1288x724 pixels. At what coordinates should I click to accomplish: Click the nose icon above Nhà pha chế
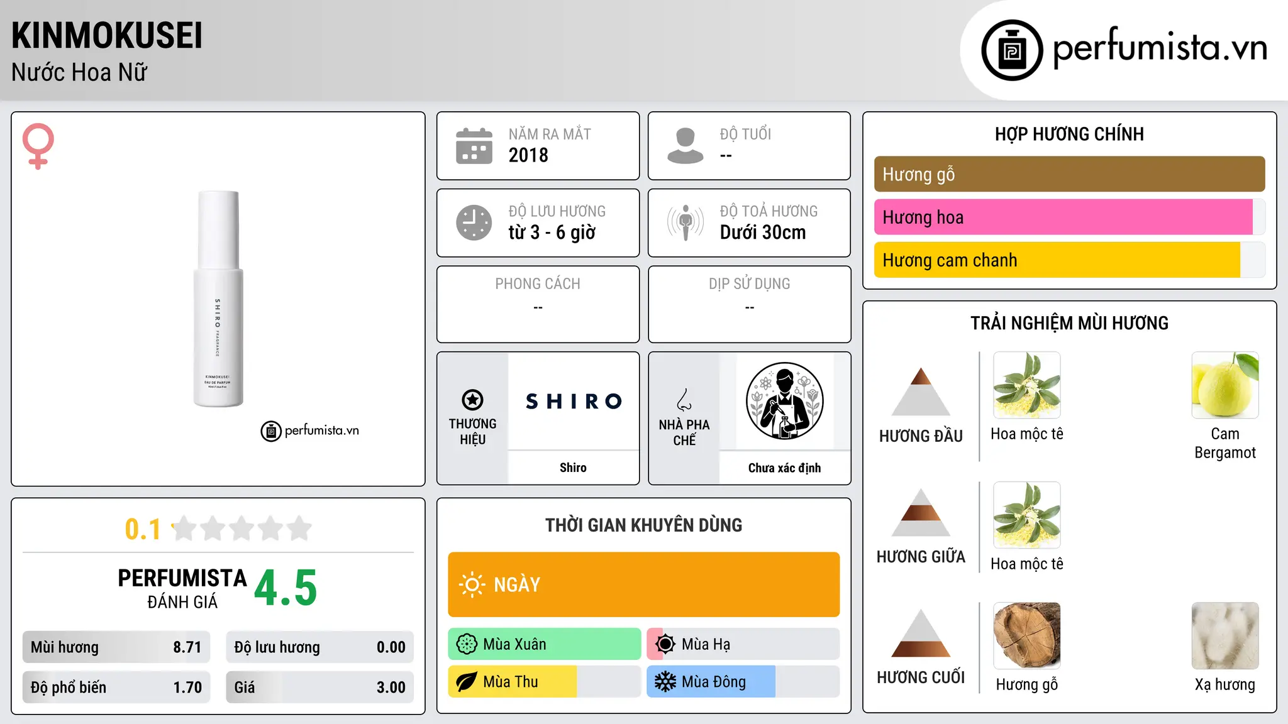[x=684, y=400]
